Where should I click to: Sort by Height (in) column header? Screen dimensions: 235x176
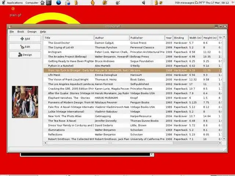click(x=210, y=38)
